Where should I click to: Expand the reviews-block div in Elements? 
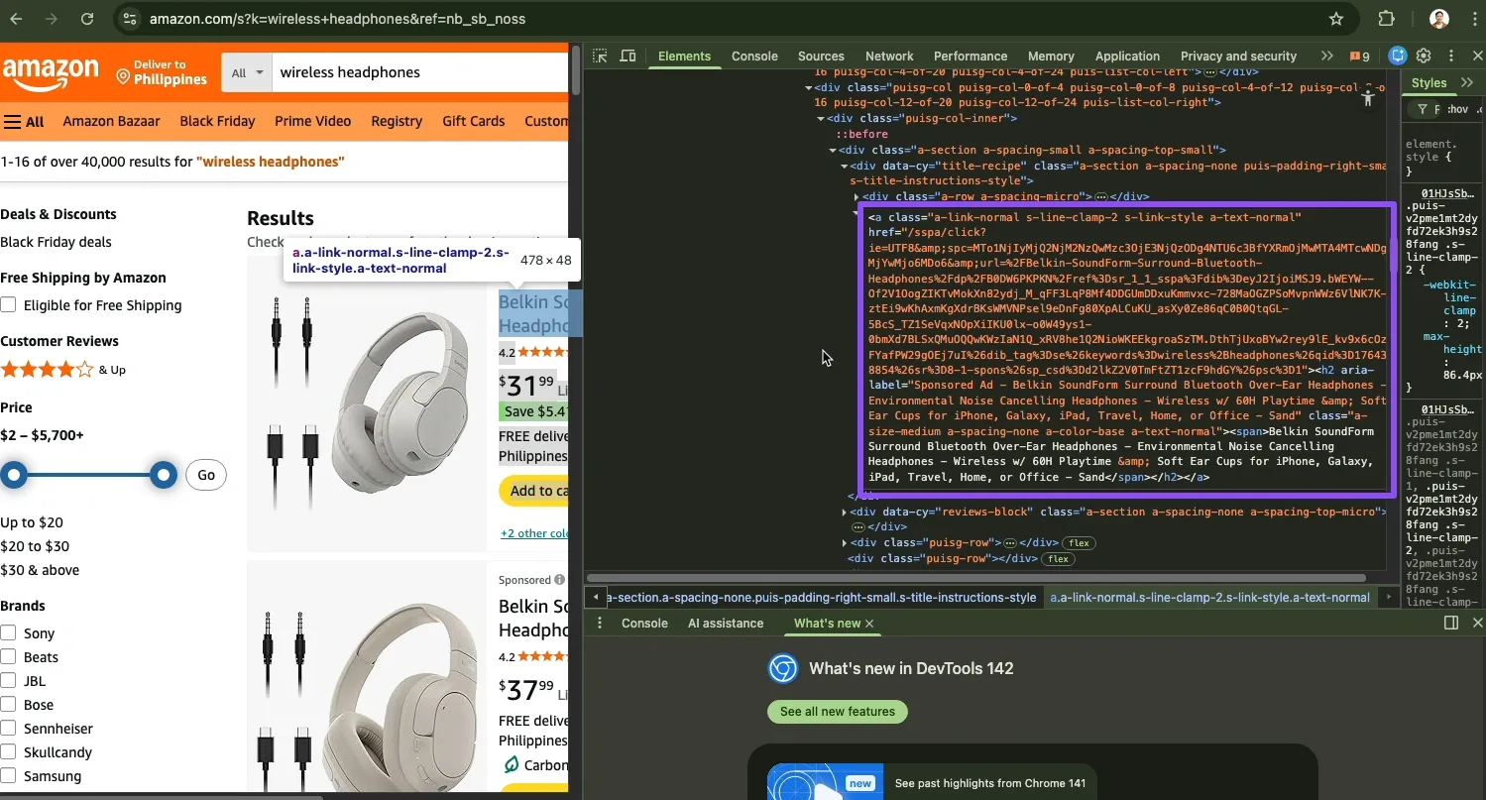[x=845, y=512]
